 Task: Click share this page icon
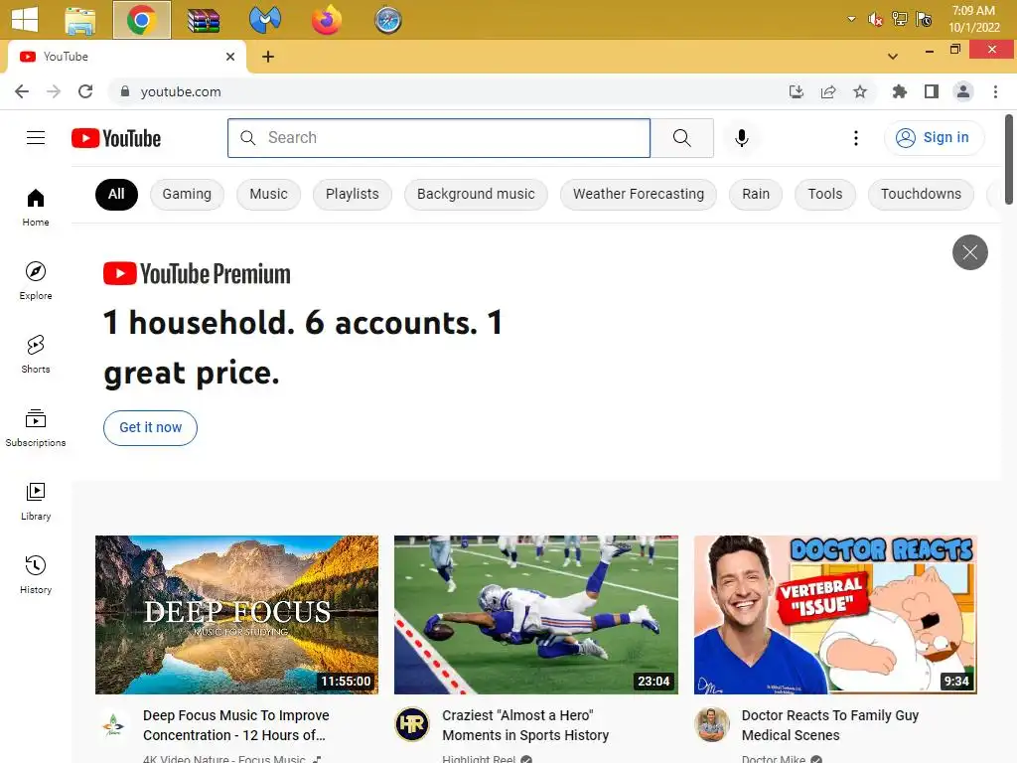[828, 91]
